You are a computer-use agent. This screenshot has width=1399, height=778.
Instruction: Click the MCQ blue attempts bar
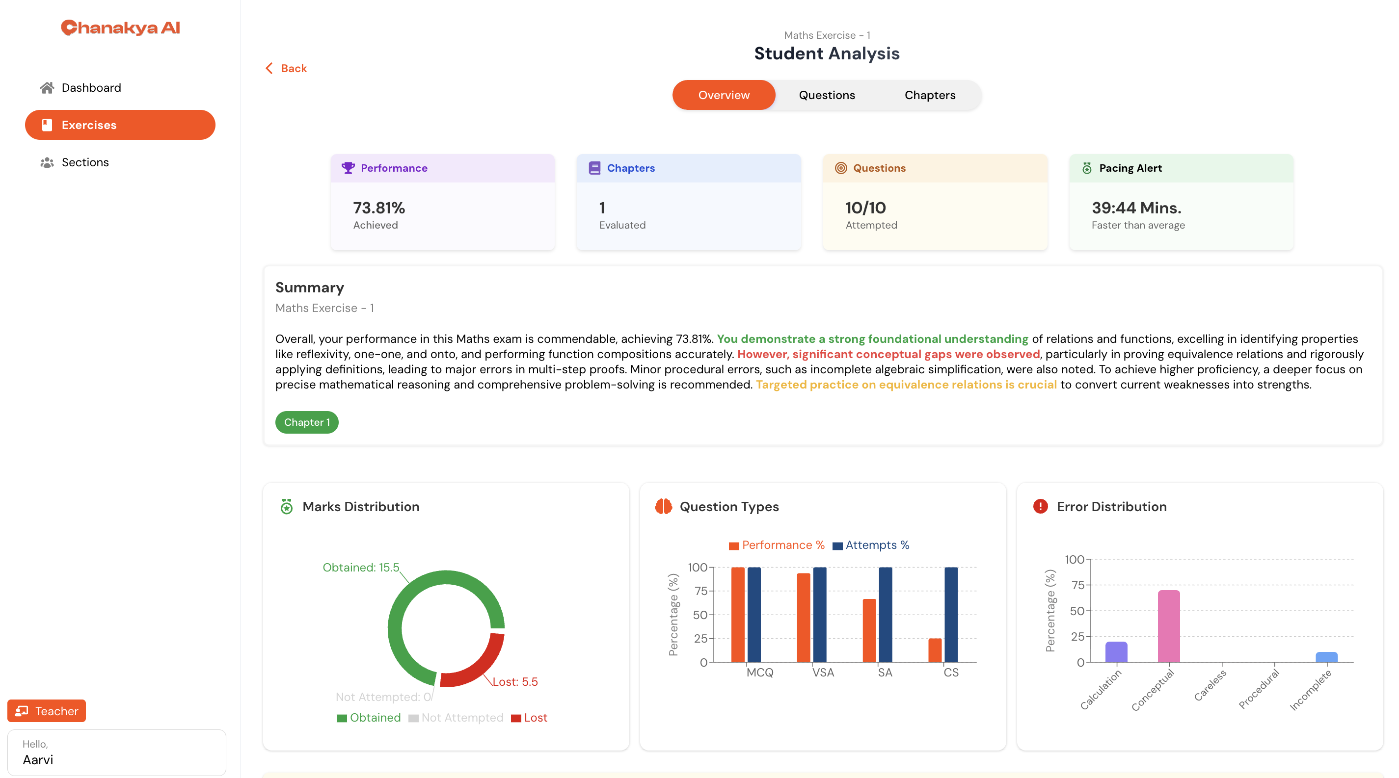click(754, 615)
